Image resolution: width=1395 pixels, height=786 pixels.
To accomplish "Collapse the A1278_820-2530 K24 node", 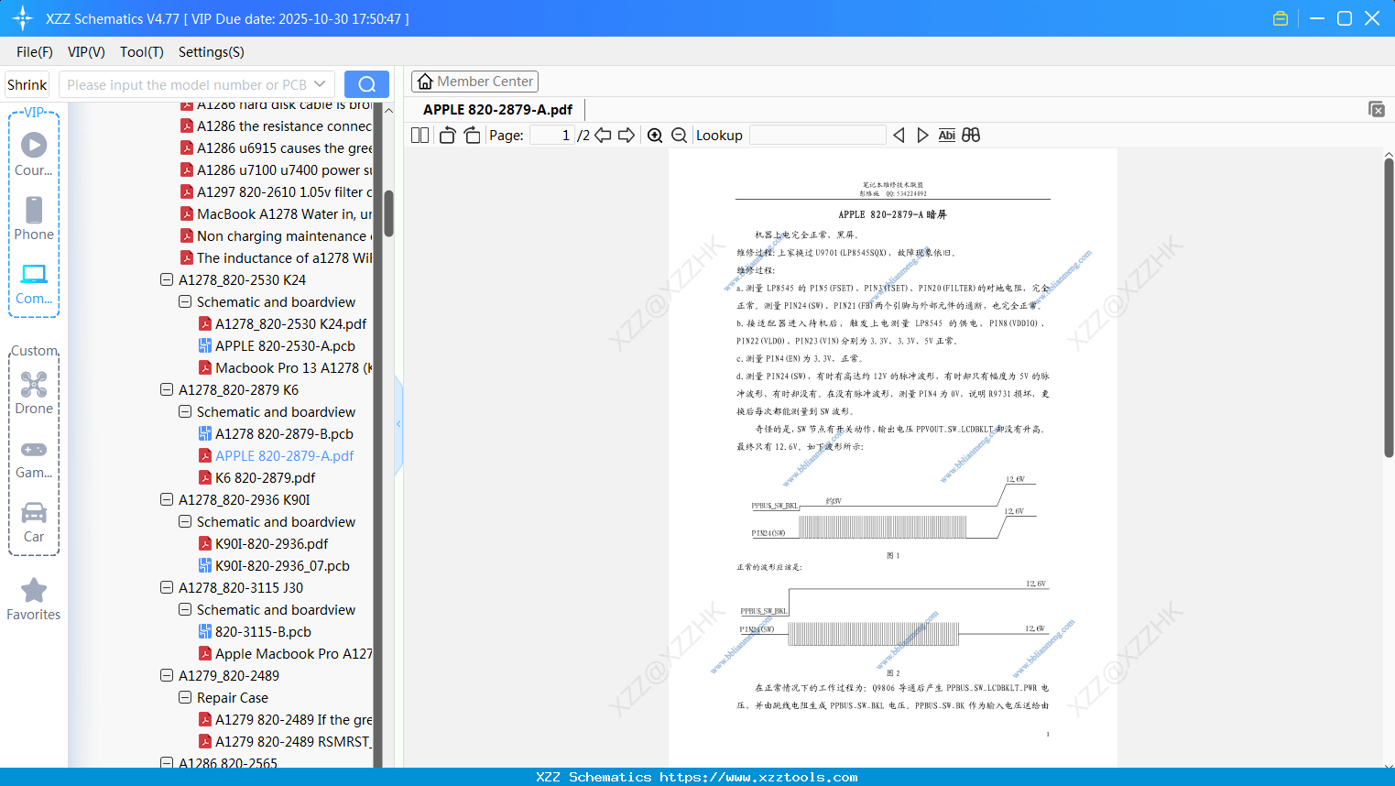I will click(167, 279).
